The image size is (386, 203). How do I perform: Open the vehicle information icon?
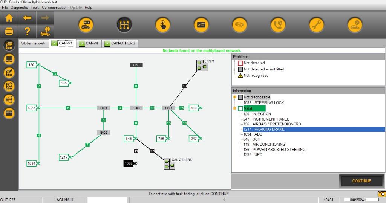45,31
